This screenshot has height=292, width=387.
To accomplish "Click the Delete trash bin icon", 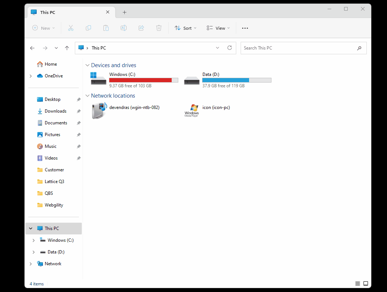I will (159, 28).
